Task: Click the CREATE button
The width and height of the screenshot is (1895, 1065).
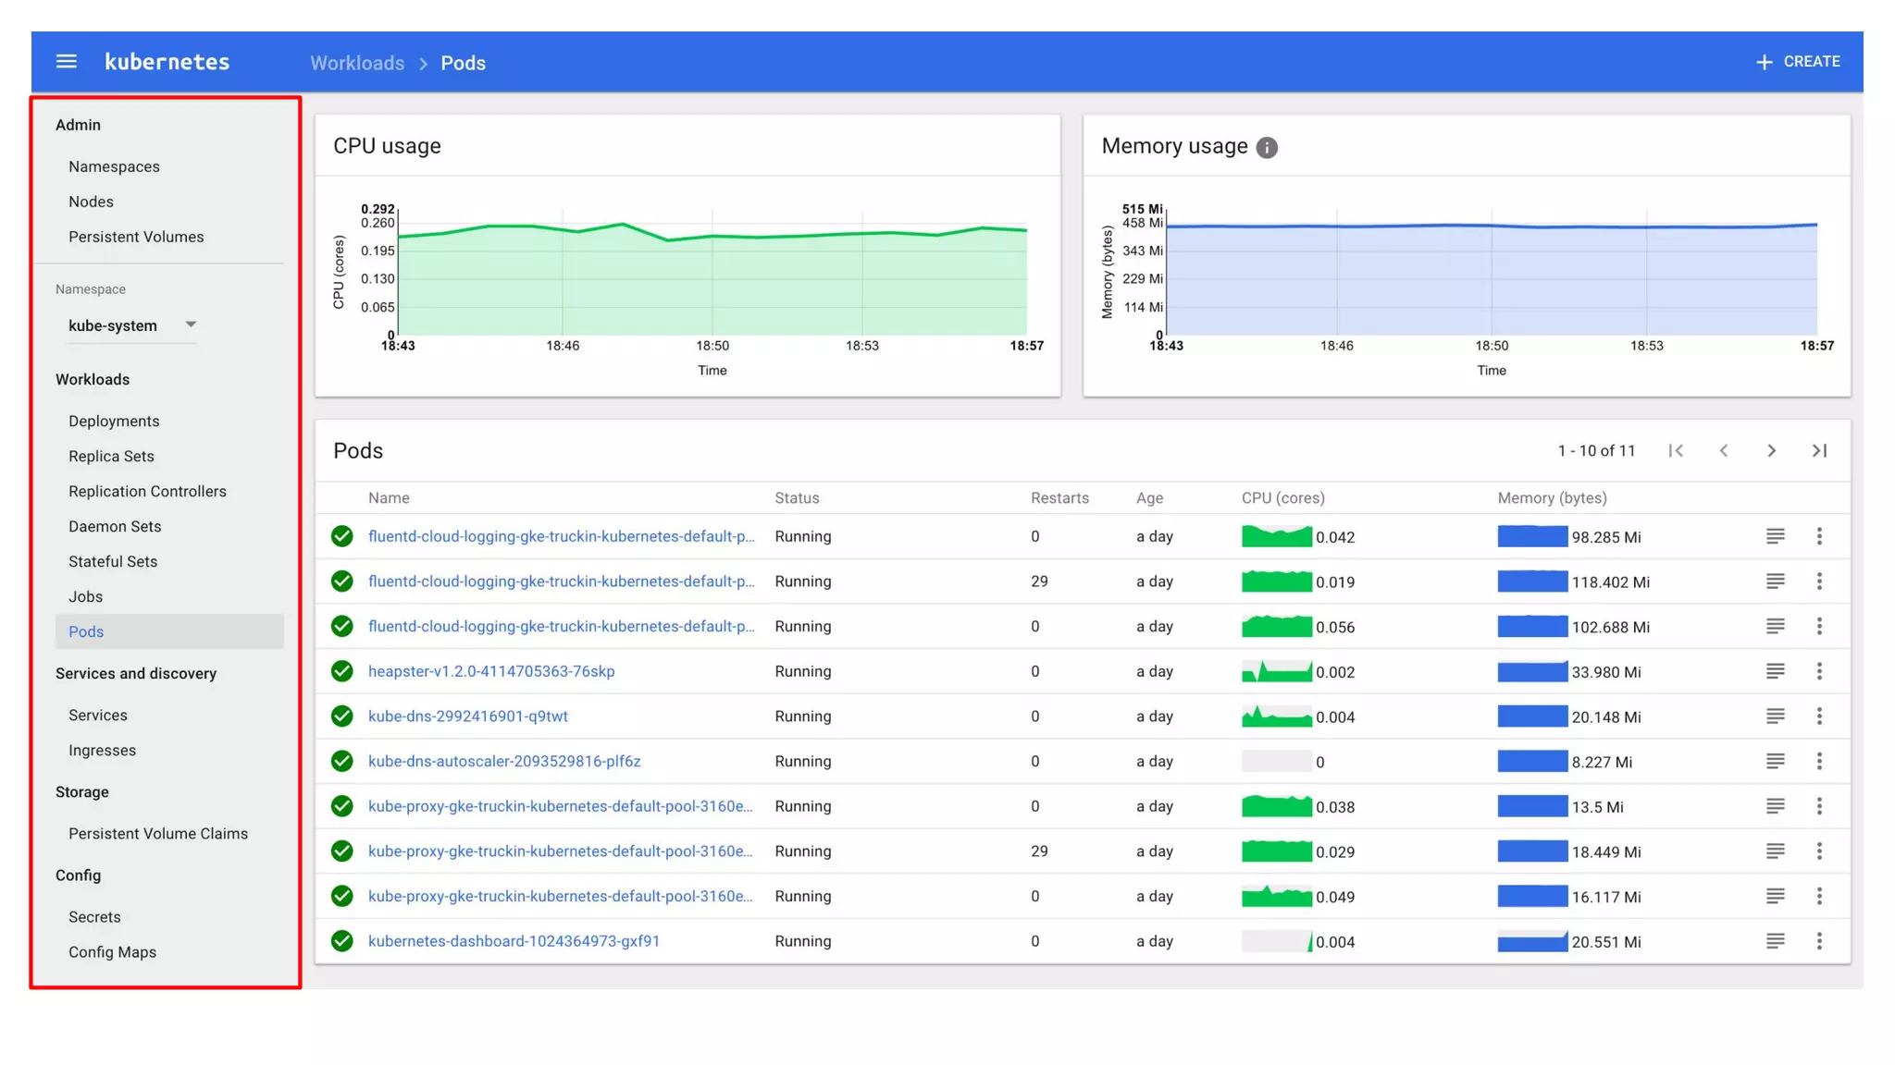Action: tap(1811, 62)
